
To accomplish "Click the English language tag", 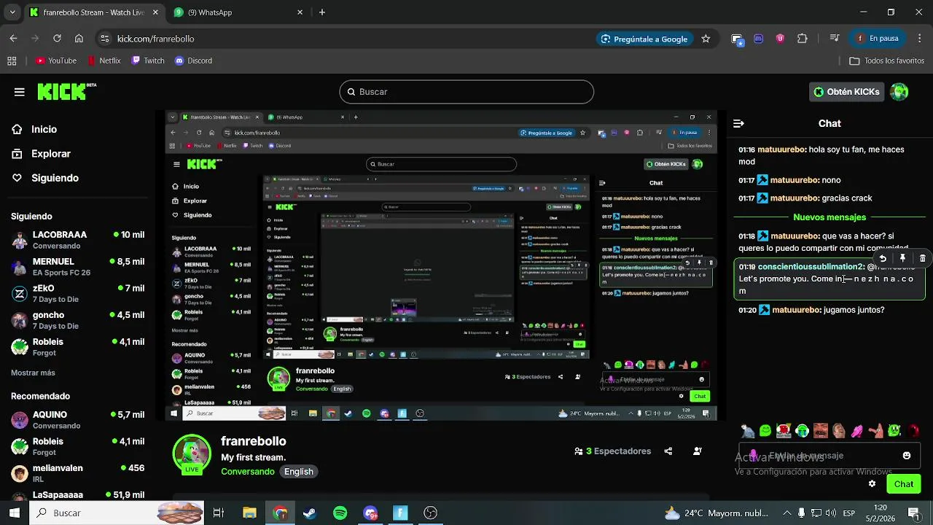I will pyautogui.click(x=299, y=472).
